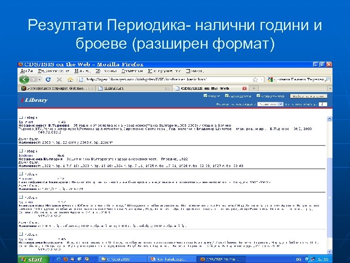Screen dimensions: 350x263
Task: Click the search magnifier icon
Action: tap(327, 79)
